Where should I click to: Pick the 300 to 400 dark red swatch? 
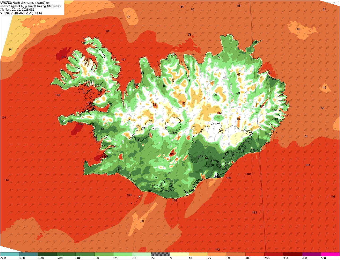tap(292, 254)
